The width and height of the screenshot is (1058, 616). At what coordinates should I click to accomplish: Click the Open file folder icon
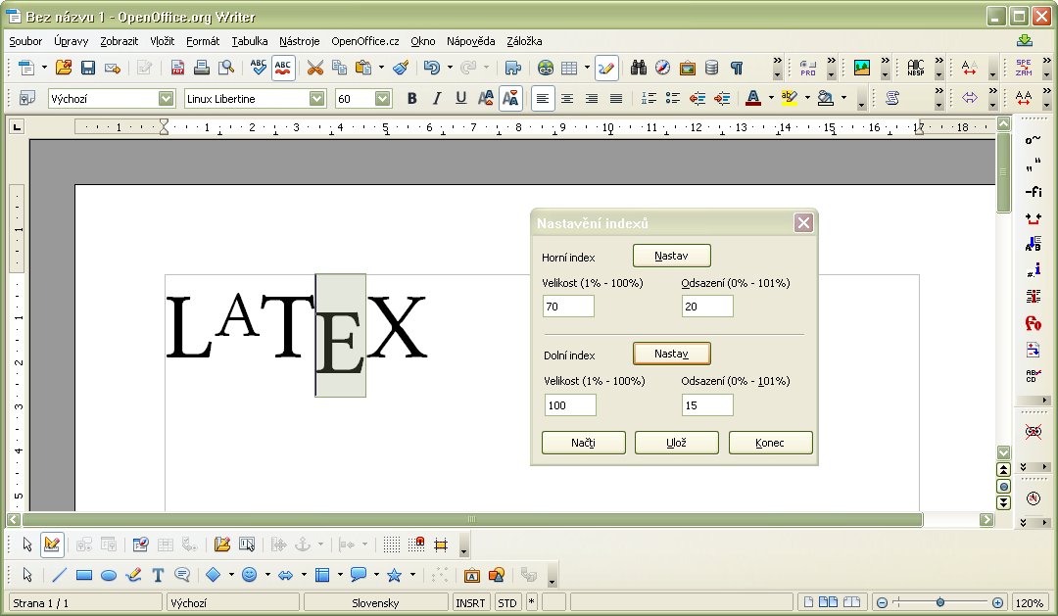tap(64, 68)
